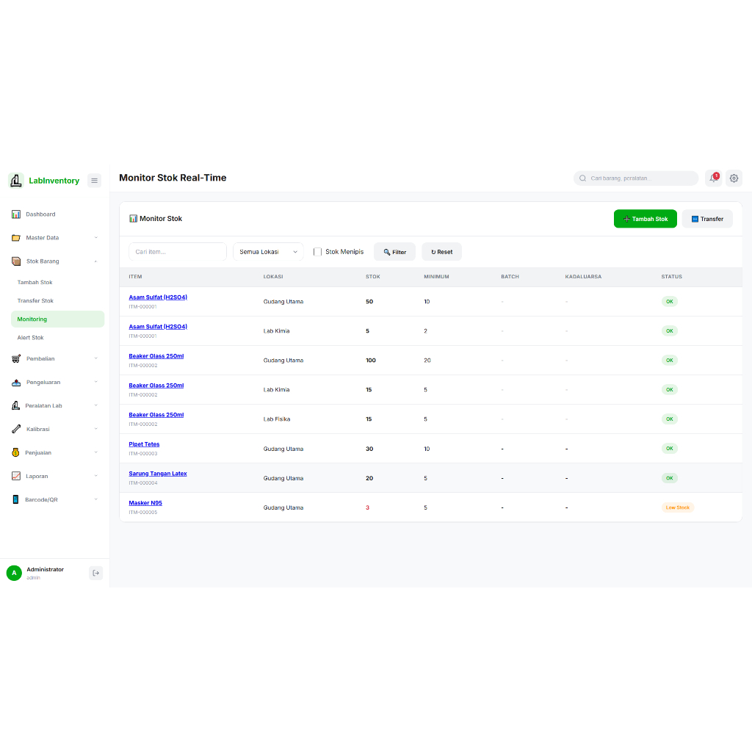Click the Dashboard chart icon
This screenshot has width=752, height=752.
click(16, 214)
